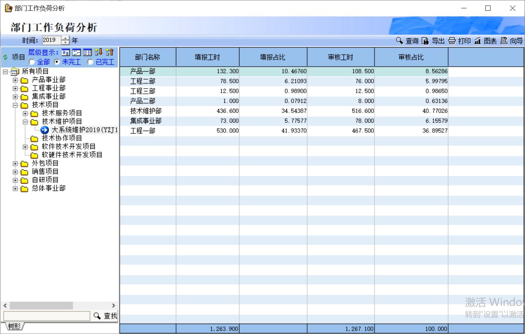Select the 全部 radio button

click(32, 62)
